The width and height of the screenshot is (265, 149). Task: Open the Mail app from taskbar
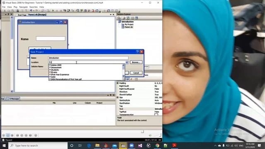[x=114, y=145]
